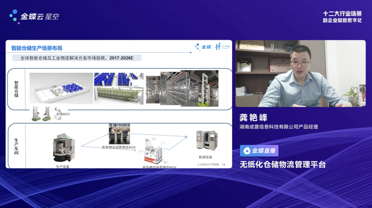Viewport: 372px width, 208px height.
Task: Click the vertical label 生产车间
Action: click(16, 146)
